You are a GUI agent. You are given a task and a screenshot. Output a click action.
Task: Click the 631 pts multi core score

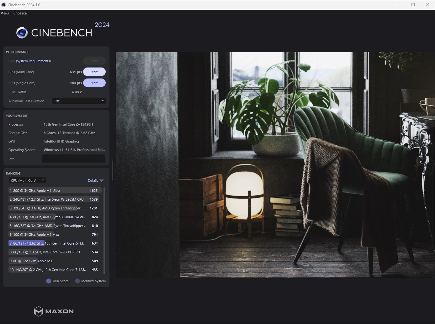pyautogui.click(x=76, y=72)
